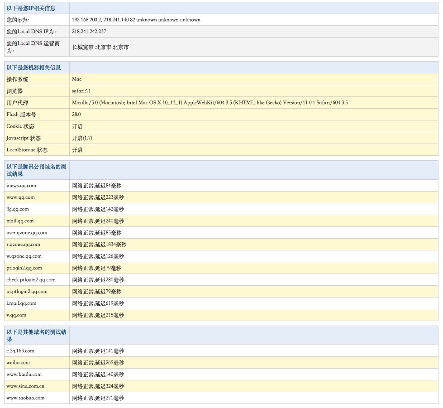The image size is (443, 408).
Task: Select the 延迟271毫秒 result
Action: pyautogui.click(x=110, y=398)
